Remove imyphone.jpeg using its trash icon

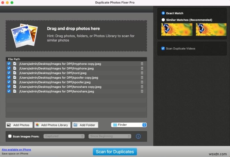click(142, 68)
